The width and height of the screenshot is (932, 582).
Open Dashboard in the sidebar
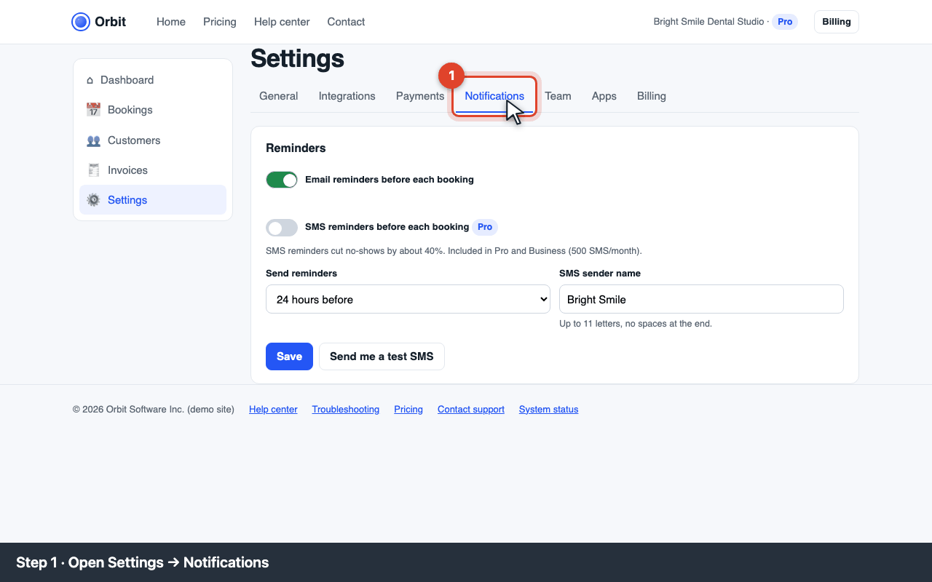pyautogui.click(x=153, y=80)
